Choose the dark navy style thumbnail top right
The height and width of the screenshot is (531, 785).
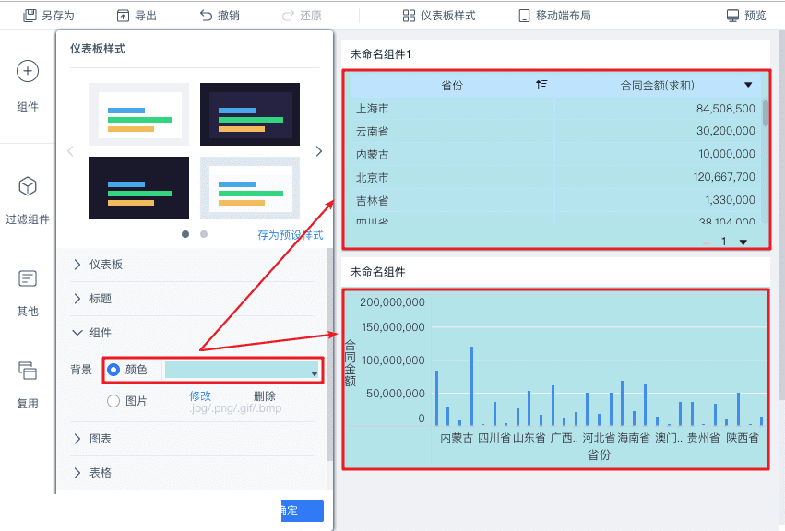(250, 114)
